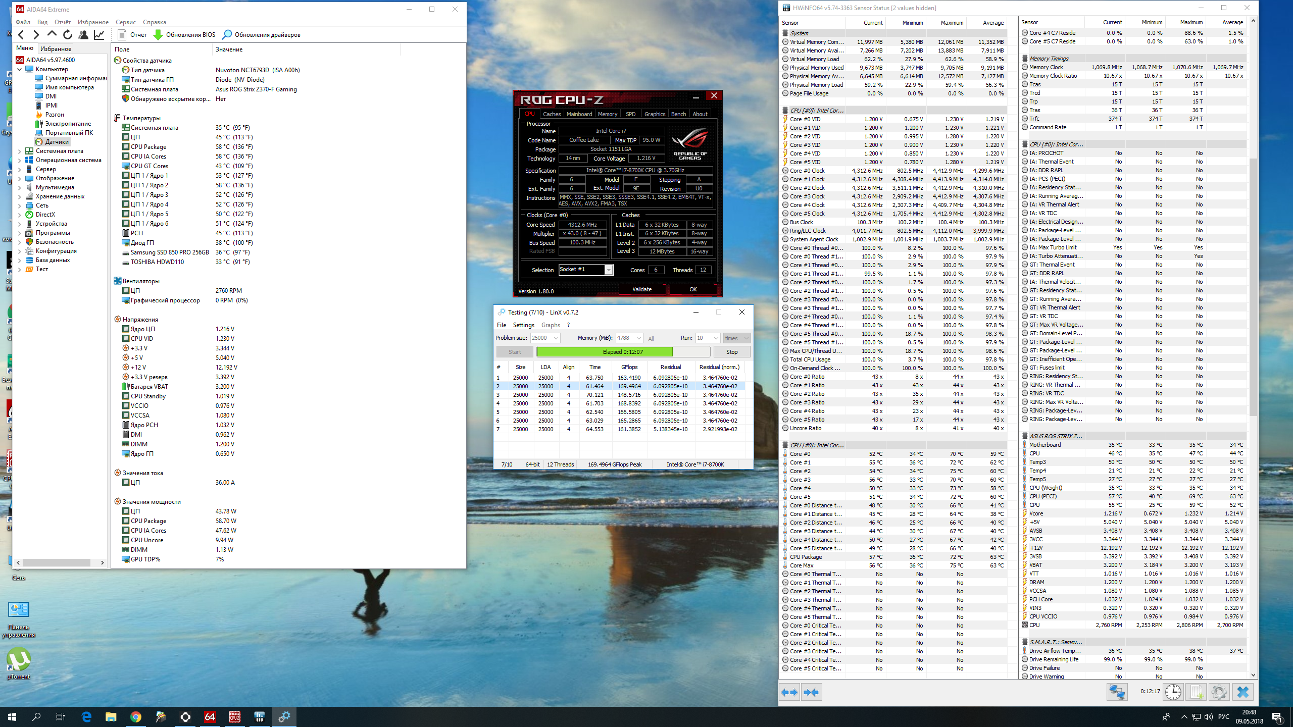Collapse the Компьютер tree node
The height and width of the screenshot is (727, 1293).
click(20, 69)
